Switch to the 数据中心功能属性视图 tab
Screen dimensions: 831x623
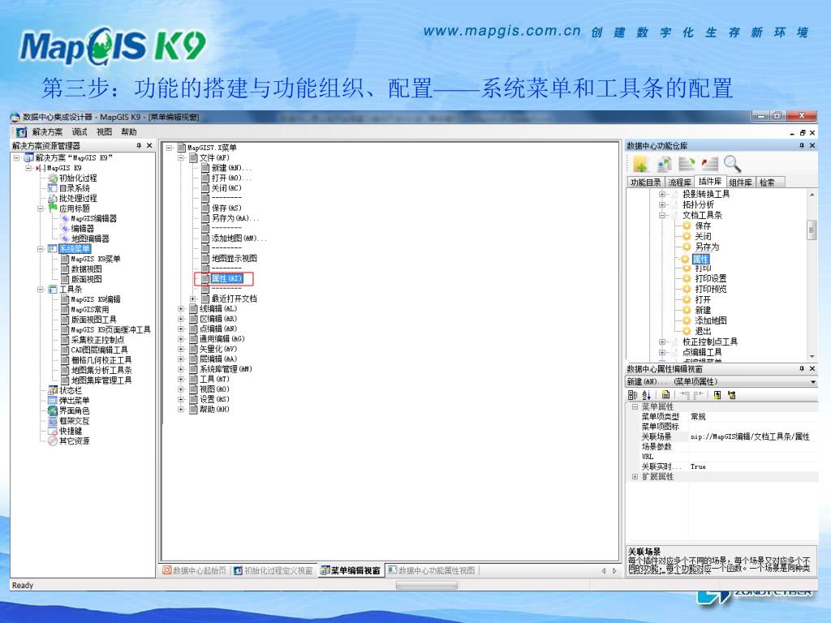[x=432, y=570]
